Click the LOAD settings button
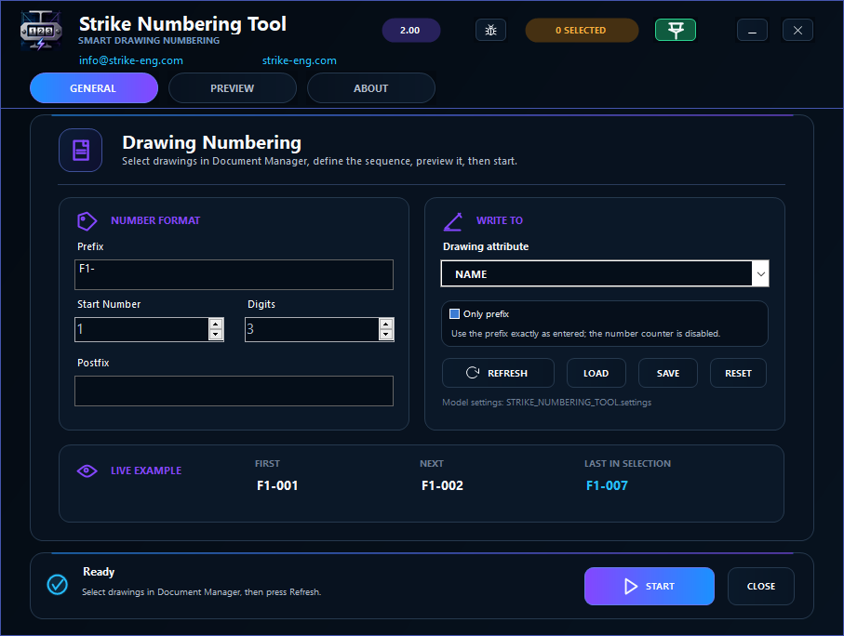844x636 pixels. [x=596, y=373]
